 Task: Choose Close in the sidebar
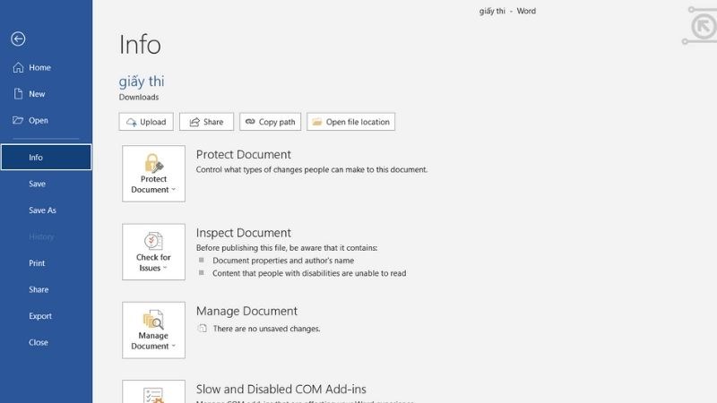(x=39, y=342)
